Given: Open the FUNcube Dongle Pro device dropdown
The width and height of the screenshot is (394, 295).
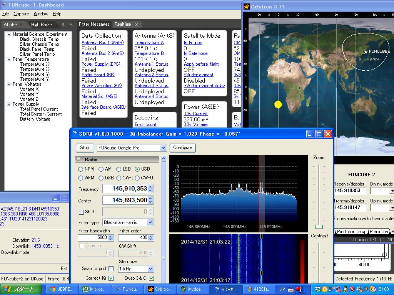Looking at the screenshot, I should click(x=163, y=148).
